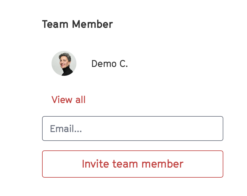Click Demo C.'s profile avatar photo
Image resolution: width=247 pixels, height=196 pixels.
pos(64,63)
